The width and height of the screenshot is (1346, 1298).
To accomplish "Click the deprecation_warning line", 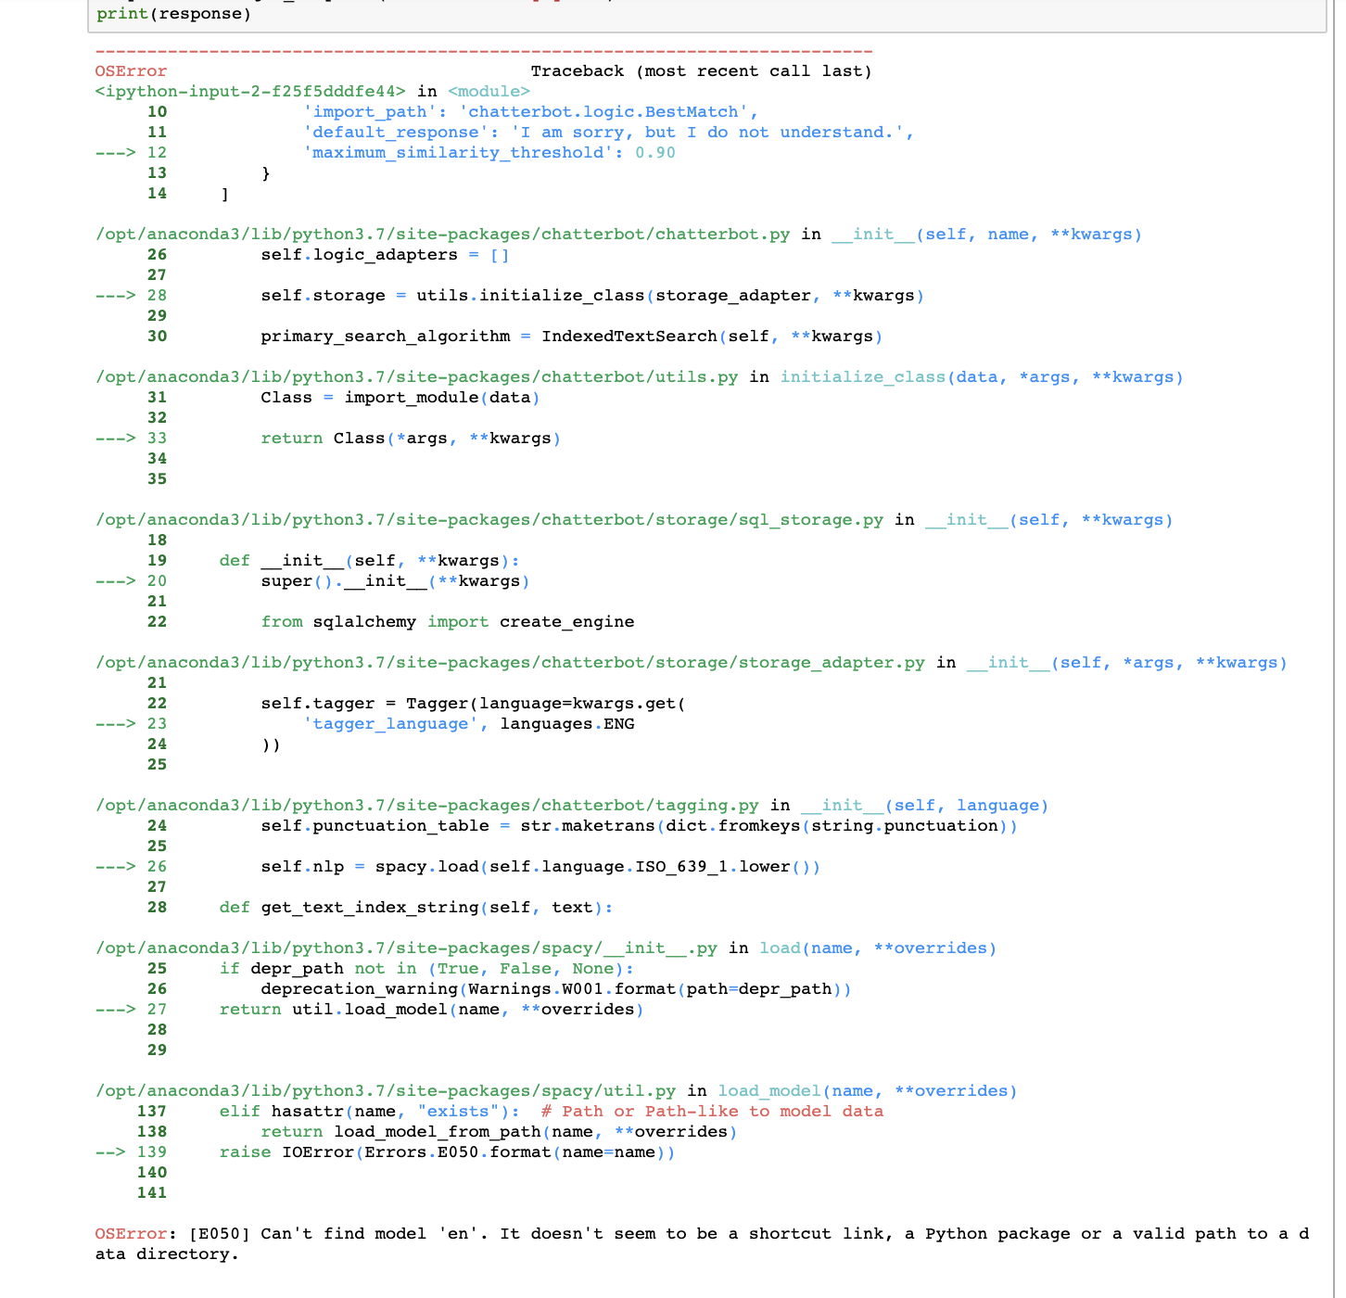I will click(x=556, y=989).
